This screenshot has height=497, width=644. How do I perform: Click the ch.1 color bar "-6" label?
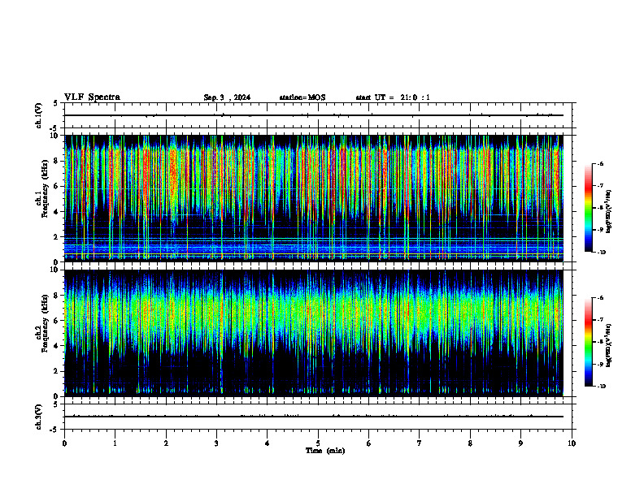(x=600, y=163)
